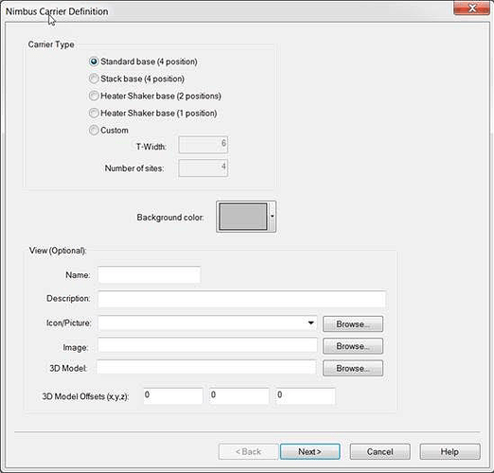Image resolution: width=494 pixels, height=473 pixels.
Task: Click the Number of sites field
Action: point(203,167)
